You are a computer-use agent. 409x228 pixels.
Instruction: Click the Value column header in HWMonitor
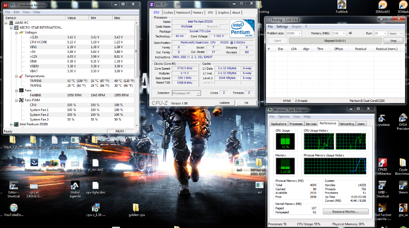pos(77,18)
